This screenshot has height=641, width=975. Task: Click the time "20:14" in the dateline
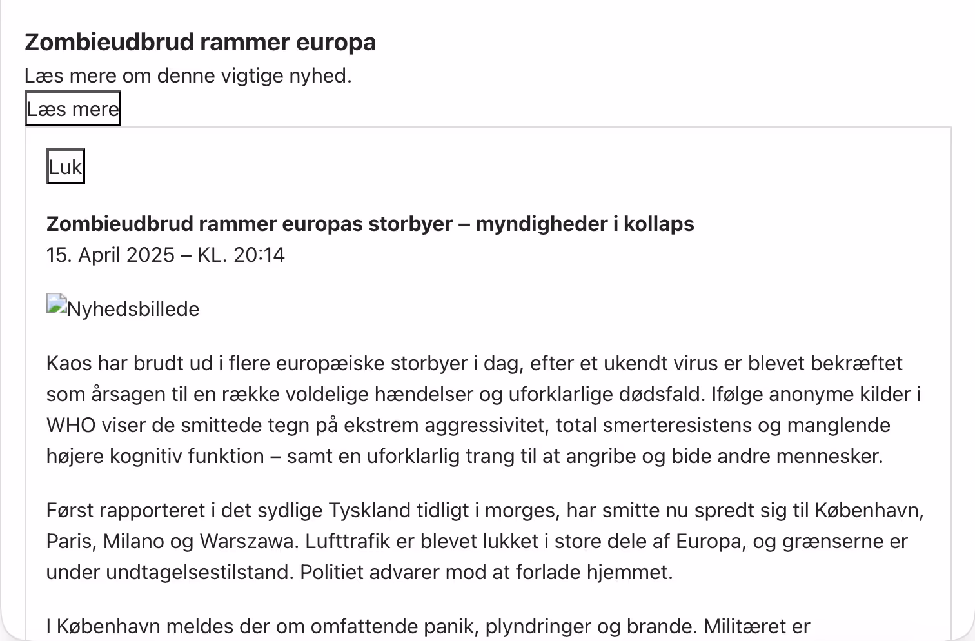259,255
